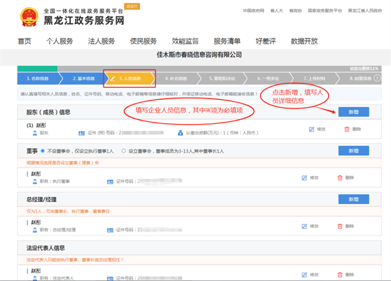Open 个人服务 in the main navigation
The height and width of the screenshot is (281, 391).
(59, 41)
